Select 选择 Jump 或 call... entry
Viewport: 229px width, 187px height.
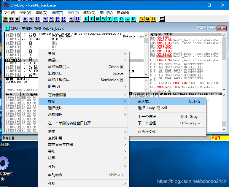(167, 108)
